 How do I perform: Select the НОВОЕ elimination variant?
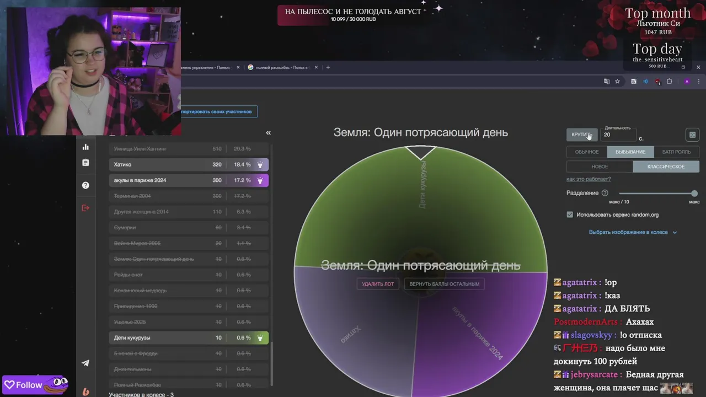point(600,167)
